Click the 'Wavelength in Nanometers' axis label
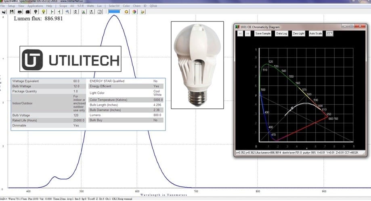 [163, 195]
